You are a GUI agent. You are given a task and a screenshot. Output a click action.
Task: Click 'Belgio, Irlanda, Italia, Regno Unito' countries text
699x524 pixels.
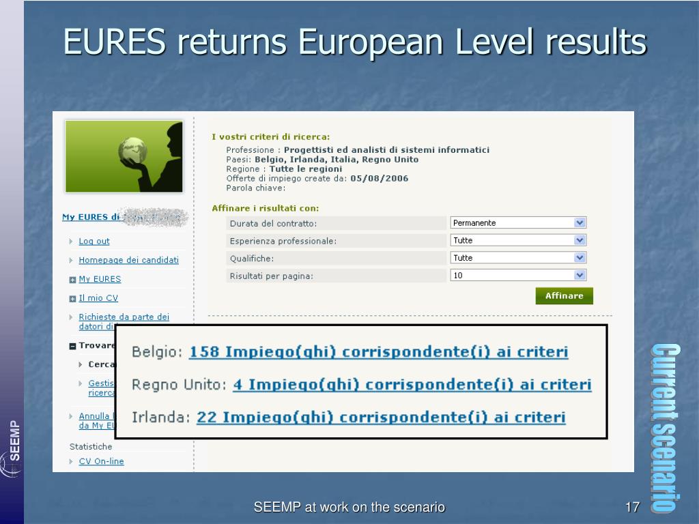337,160
